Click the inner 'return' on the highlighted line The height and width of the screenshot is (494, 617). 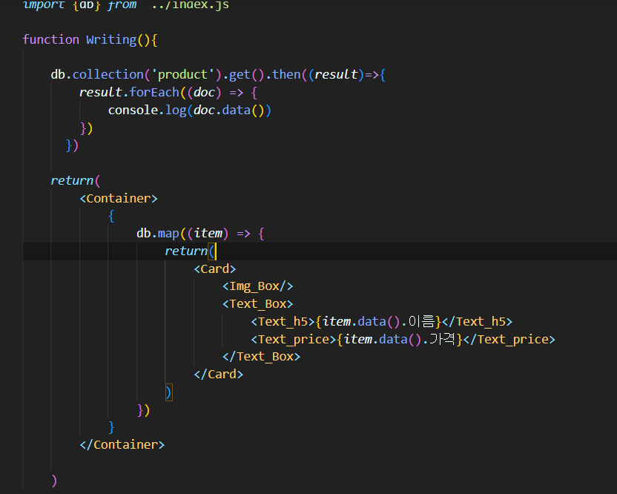(x=186, y=251)
